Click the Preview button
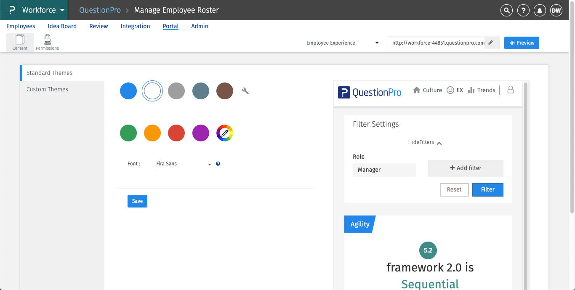Image resolution: width=575 pixels, height=290 pixels. (x=522, y=43)
